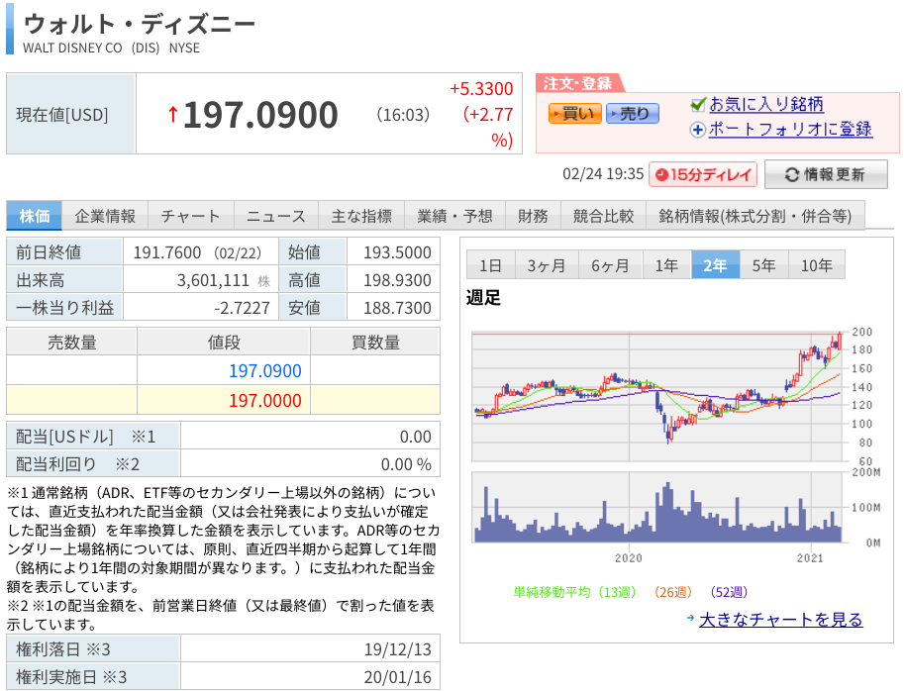The width and height of the screenshot is (904, 691).
Task: Click the dividend yield value 0.00 %
Action: pos(406,464)
